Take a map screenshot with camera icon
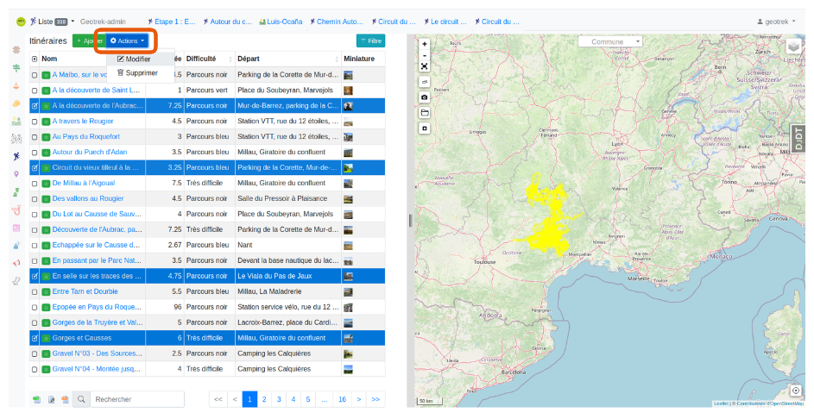 point(425,97)
